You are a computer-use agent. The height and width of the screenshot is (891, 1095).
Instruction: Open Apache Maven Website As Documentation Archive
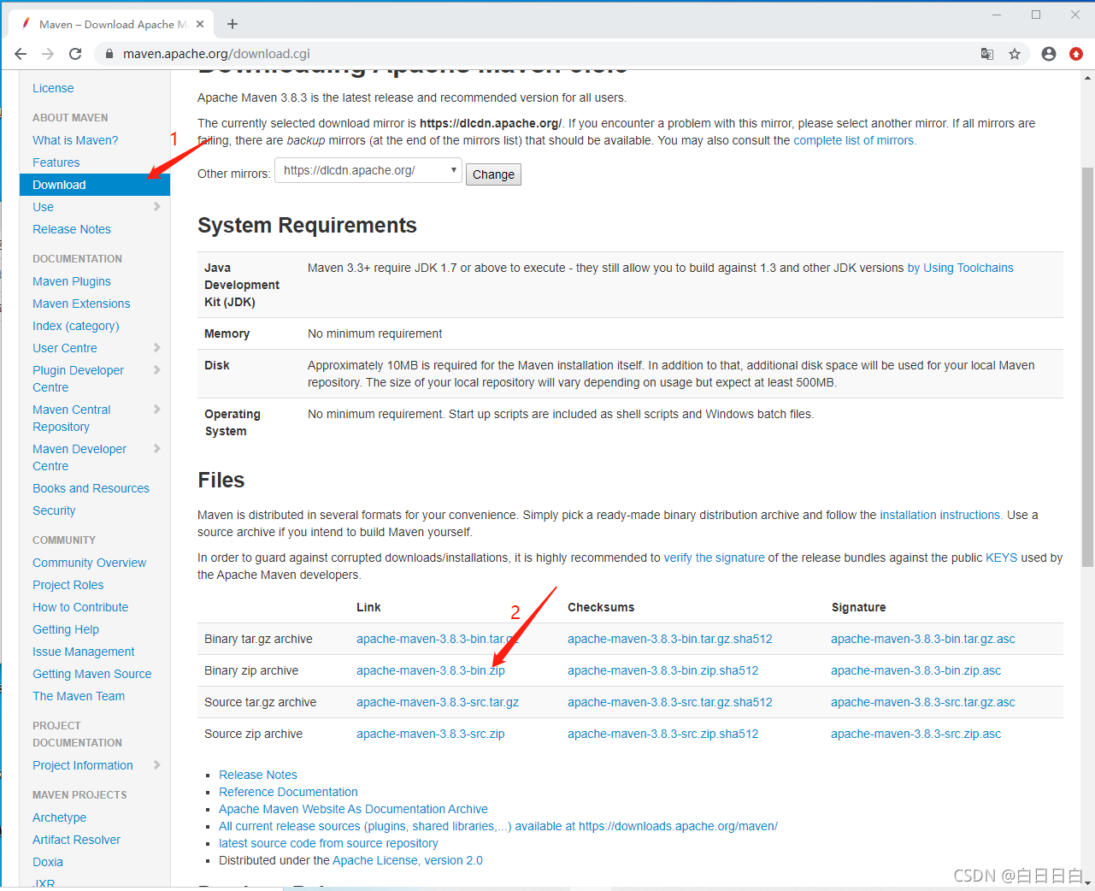(x=353, y=809)
